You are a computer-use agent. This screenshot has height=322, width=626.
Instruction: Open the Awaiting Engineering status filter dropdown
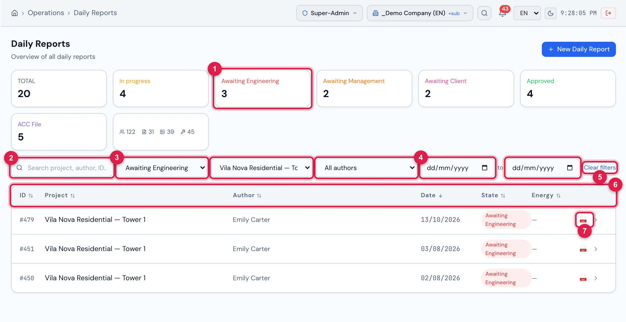coord(162,168)
